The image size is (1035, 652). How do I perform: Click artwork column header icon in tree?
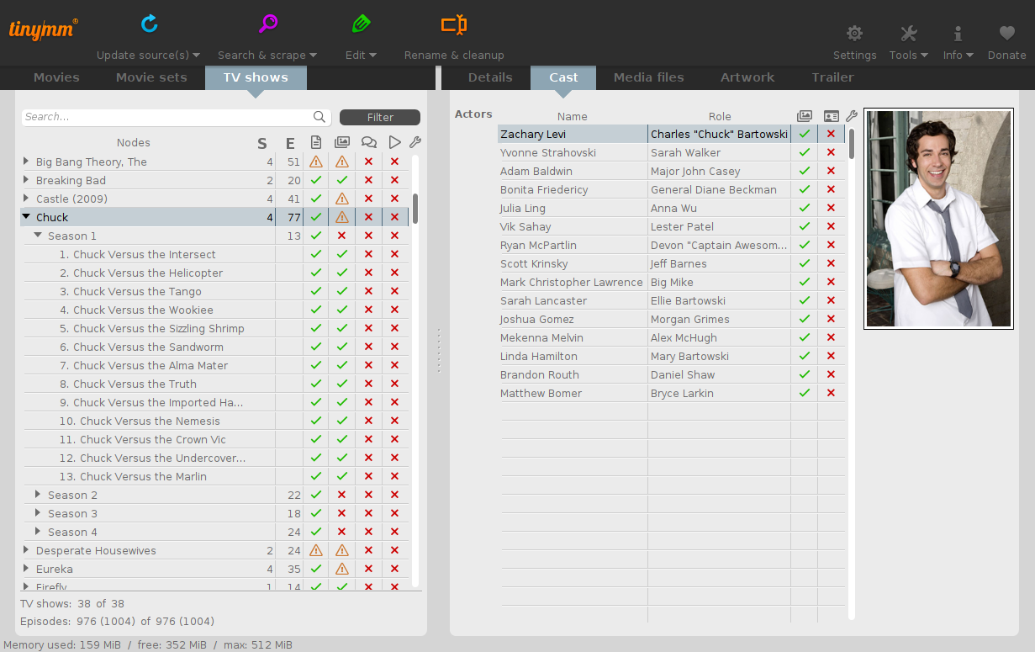click(x=342, y=142)
